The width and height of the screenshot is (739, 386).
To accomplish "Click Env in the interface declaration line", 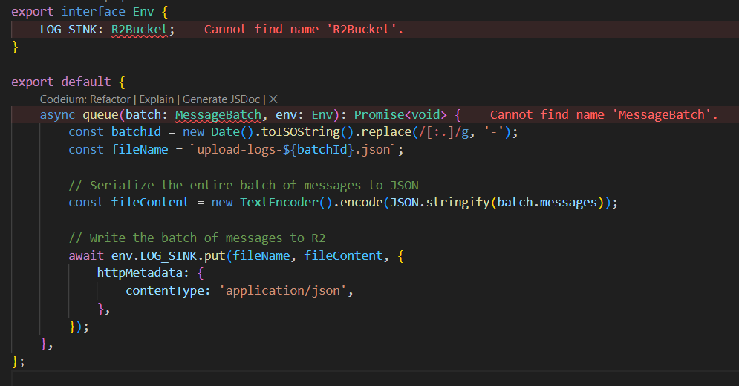I will coord(143,12).
